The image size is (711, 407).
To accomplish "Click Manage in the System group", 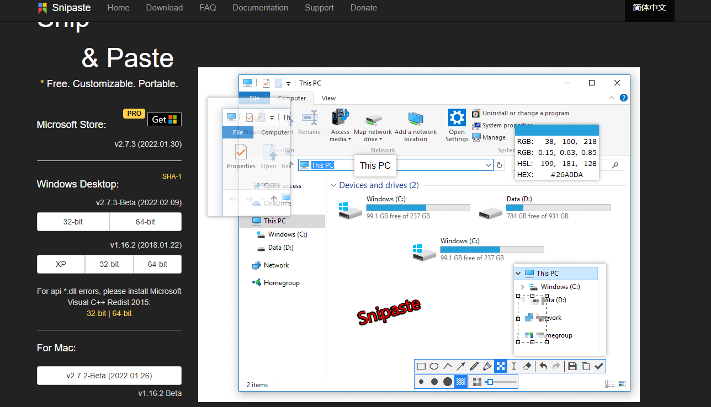I will point(489,137).
